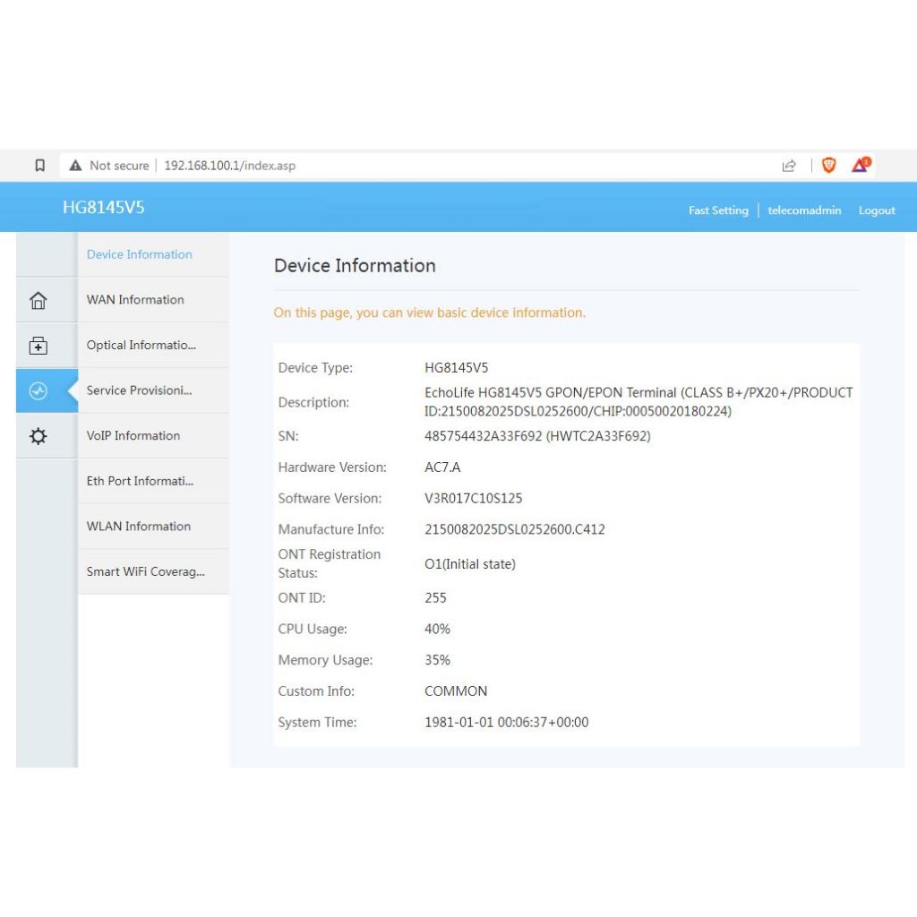Image resolution: width=917 pixels, height=917 pixels.
Task: Select Eth Port Information entry
Action: point(140,482)
